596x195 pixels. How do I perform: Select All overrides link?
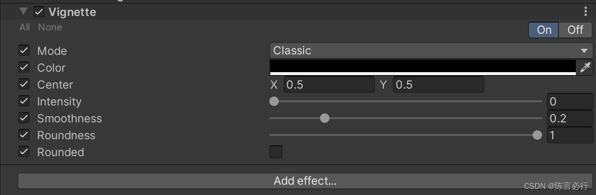click(x=24, y=27)
